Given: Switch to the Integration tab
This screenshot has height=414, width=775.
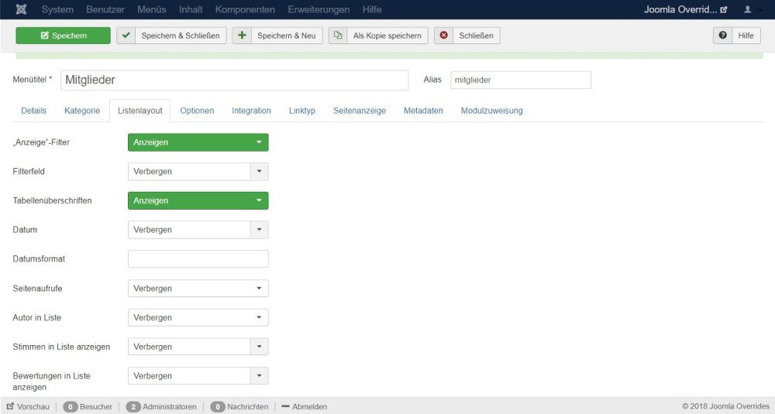Looking at the screenshot, I should [251, 111].
